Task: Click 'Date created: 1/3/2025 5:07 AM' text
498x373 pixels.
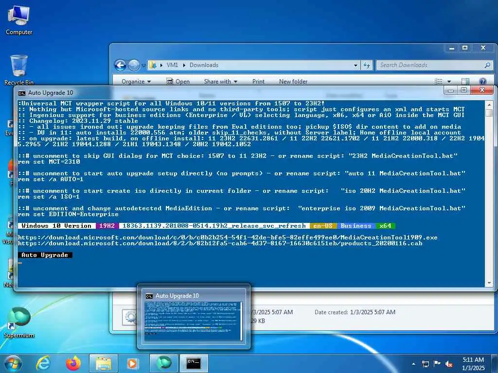Action: point(355,312)
